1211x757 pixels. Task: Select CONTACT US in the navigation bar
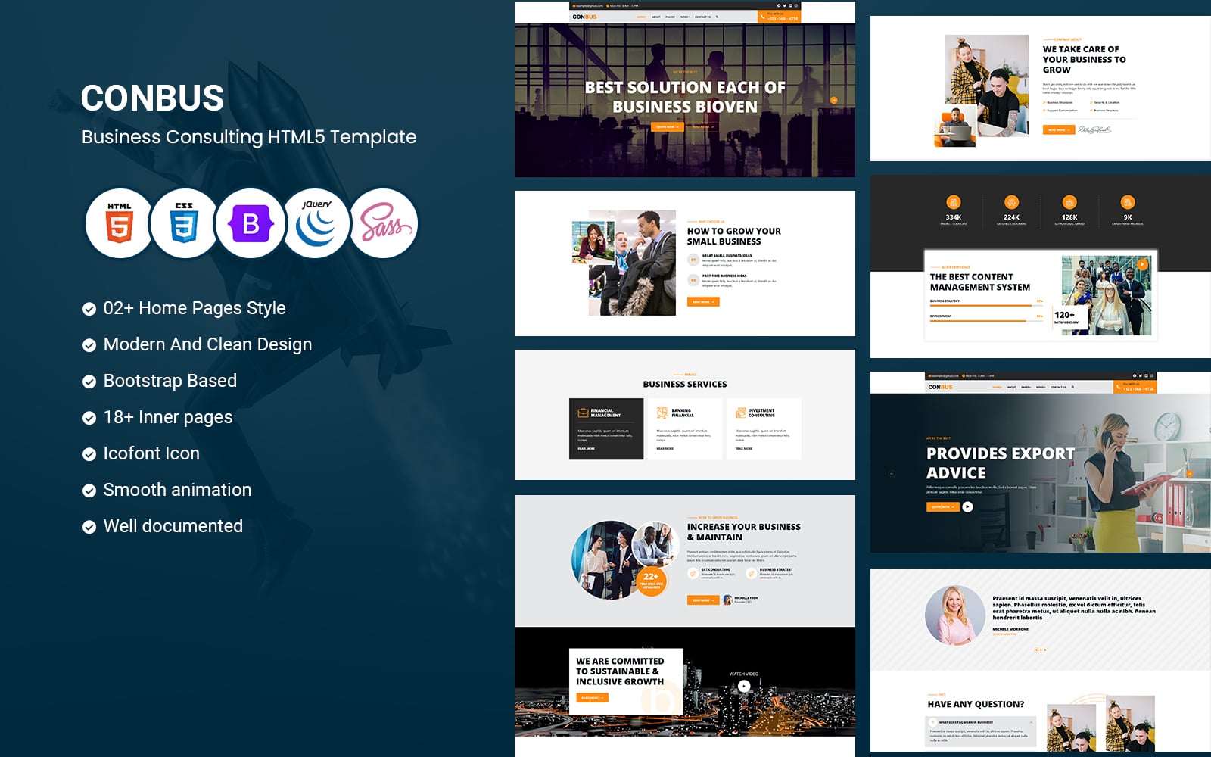tap(703, 17)
